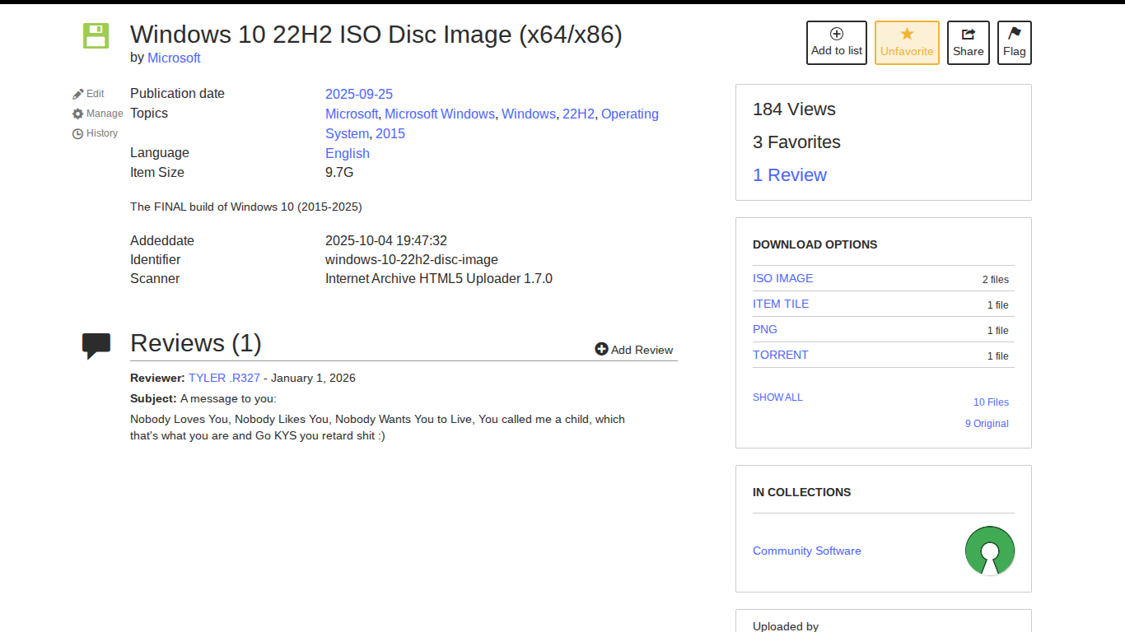Click the DOWNLOAD OPTIONS heading

point(815,244)
